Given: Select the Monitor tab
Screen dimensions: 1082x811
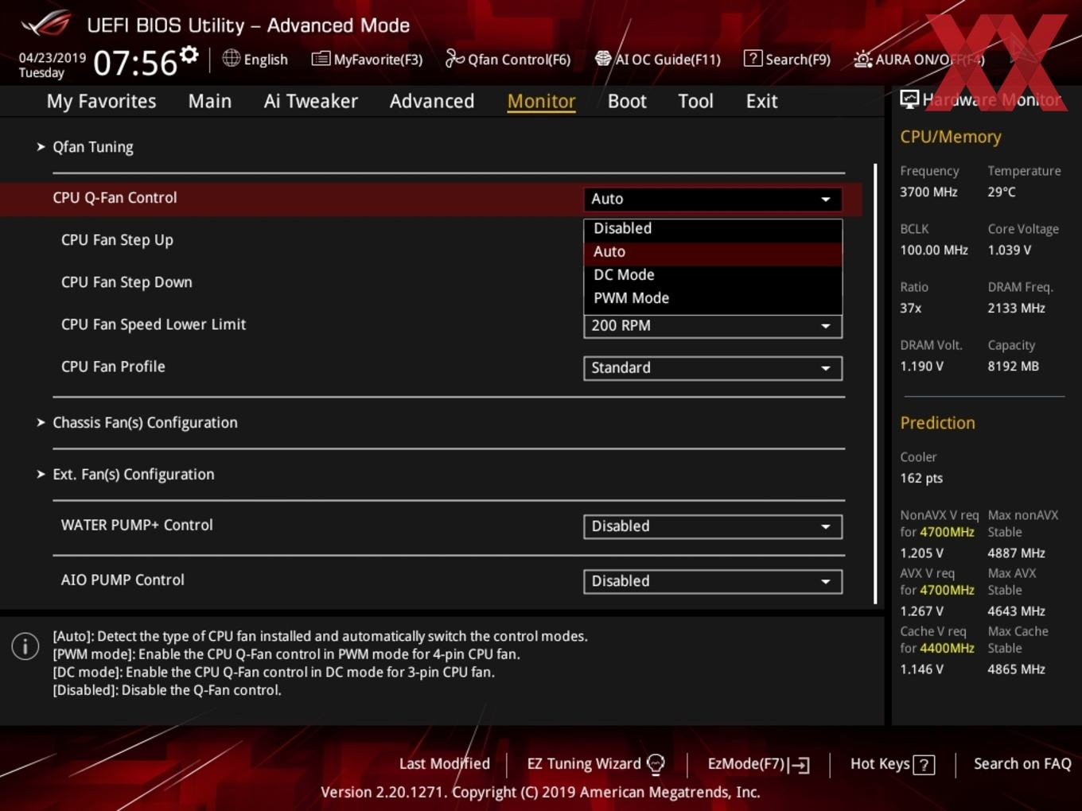Looking at the screenshot, I should 541,101.
